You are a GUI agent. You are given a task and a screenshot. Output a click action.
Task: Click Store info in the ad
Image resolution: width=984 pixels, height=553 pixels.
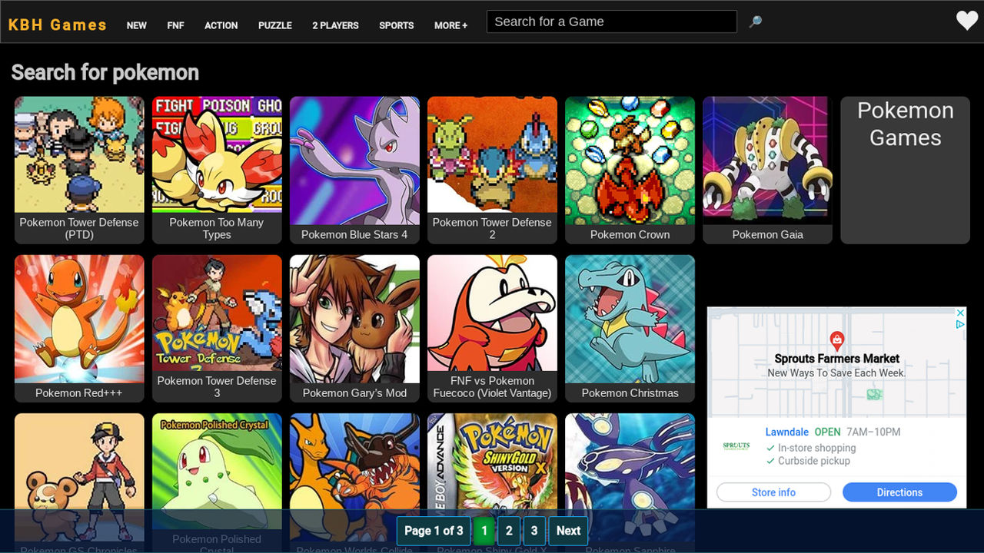pyautogui.click(x=773, y=492)
